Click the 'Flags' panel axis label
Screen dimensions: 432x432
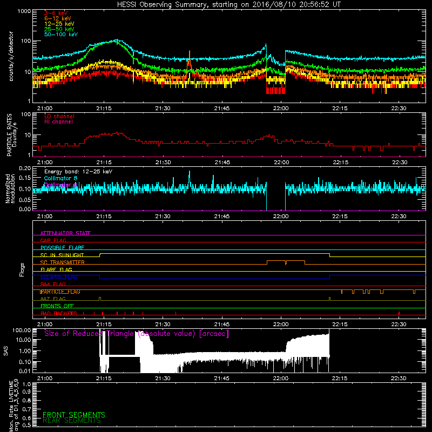22,269
